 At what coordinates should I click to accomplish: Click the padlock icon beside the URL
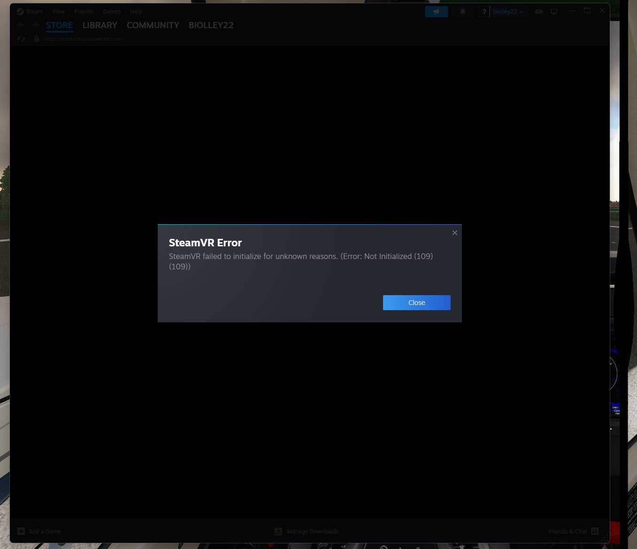click(x=36, y=39)
